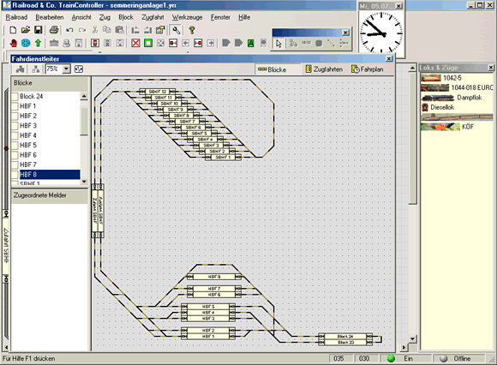The image size is (497, 365).
Task: Select locomotive 1042-5 in Loks & Züge
Action: (441, 78)
